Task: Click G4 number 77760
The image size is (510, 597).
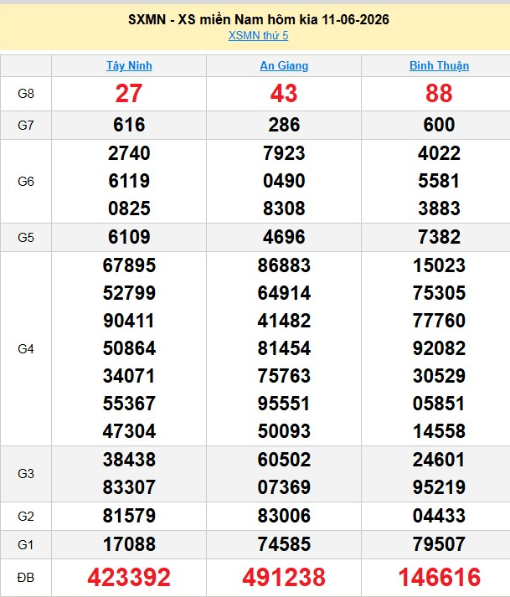Action: 439,321
